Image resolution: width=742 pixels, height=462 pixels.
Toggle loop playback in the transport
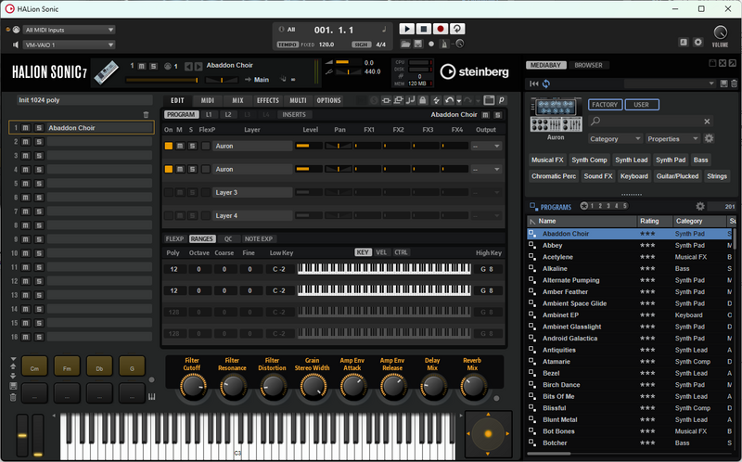(x=457, y=29)
